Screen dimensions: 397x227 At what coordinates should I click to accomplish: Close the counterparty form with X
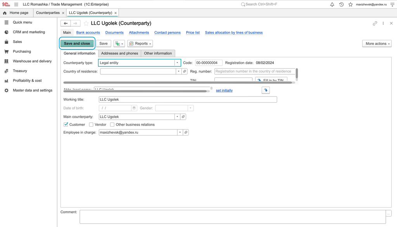[x=391, y=23]
